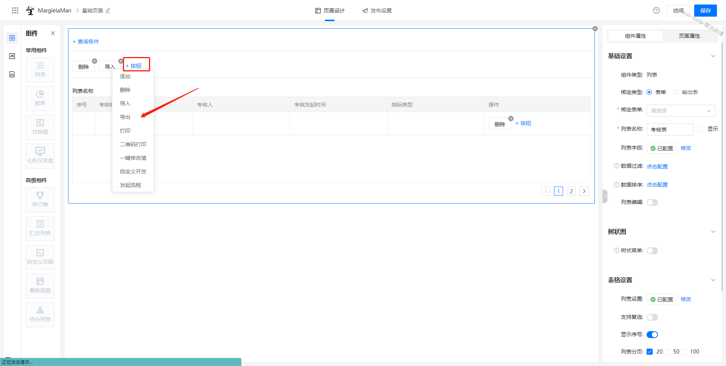Switch to the 页面属性 tab
This screenshot has width=726, height=366.
coord(689,36)
